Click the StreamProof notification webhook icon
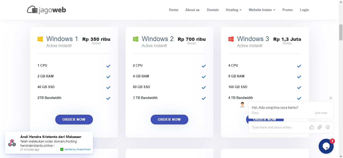The height and width of the screenshot is (158, 343). (x=12, y=143)
